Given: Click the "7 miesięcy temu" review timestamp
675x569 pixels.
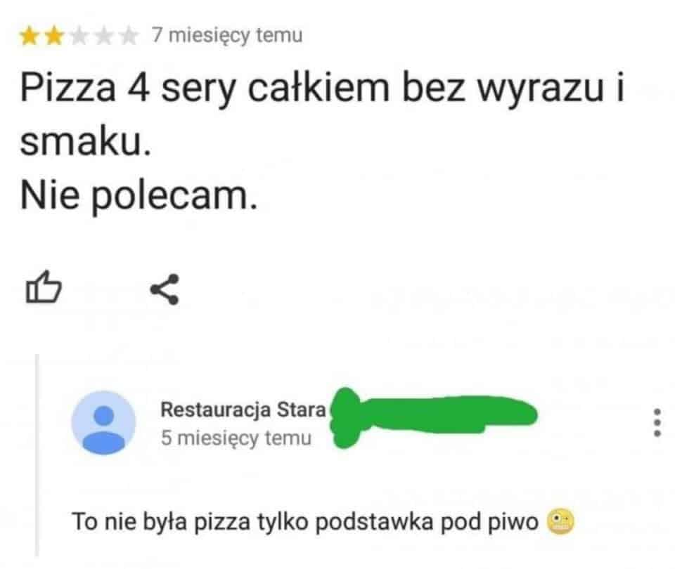Looking at the screenshot, I should pyautogui.click(x=227, y=35).
